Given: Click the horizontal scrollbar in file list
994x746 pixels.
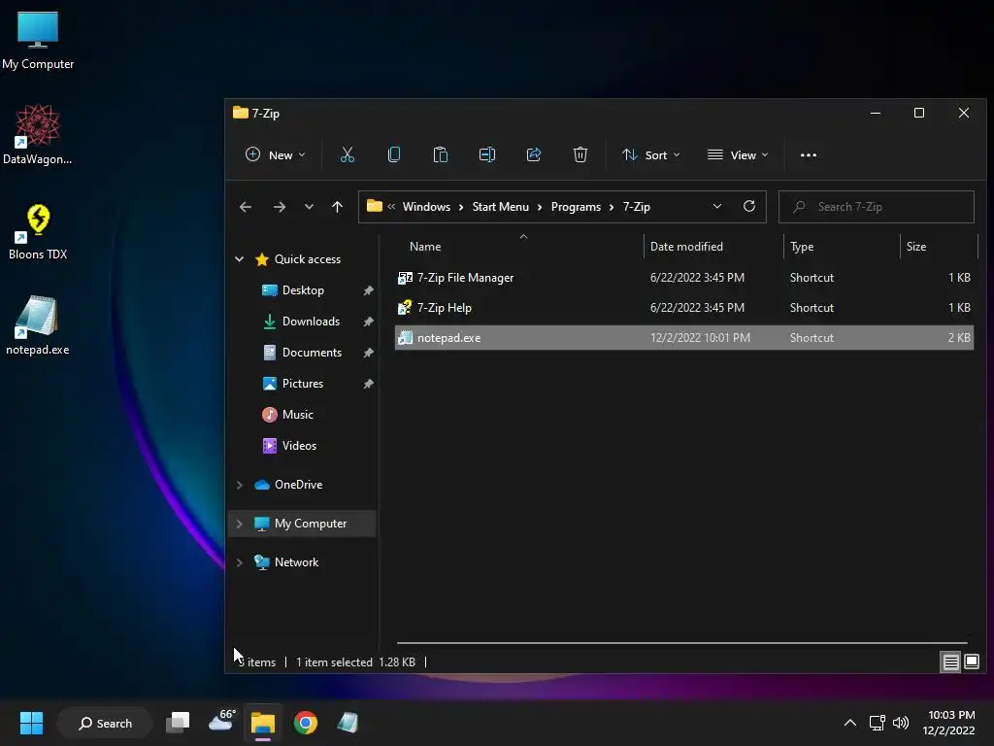Looking at the screenshot, I should pos(682,643).
